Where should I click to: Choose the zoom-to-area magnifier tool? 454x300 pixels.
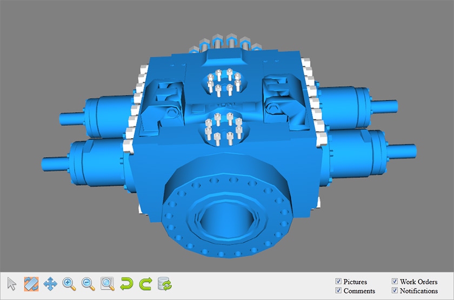click(x=107, y=284)
